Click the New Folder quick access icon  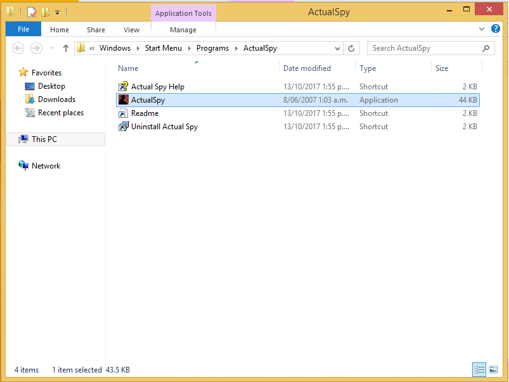click(x=45, y=12)
